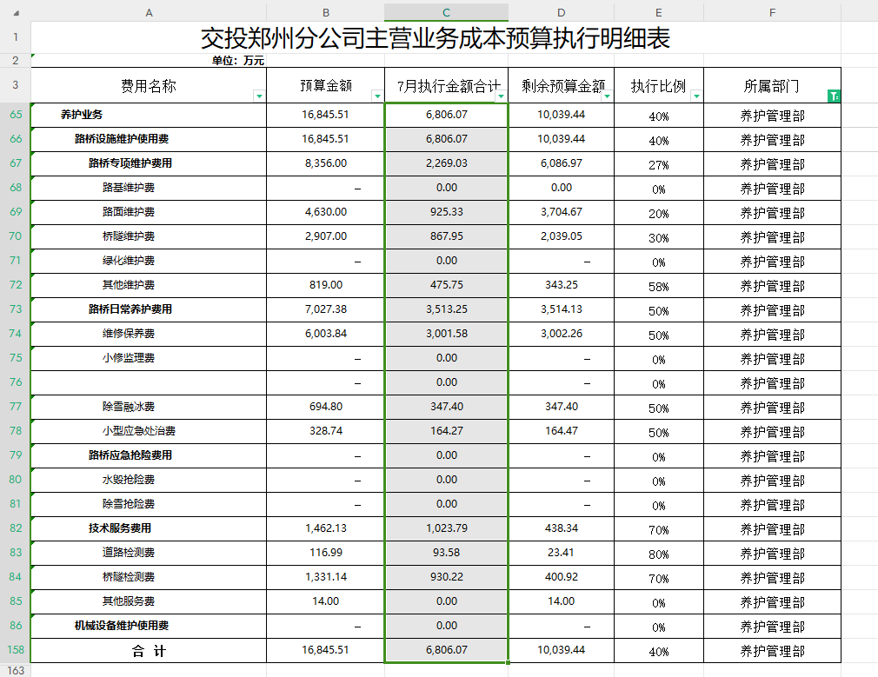
Task: Select the 水毁抢险费 cell
Action: point(149,480)
